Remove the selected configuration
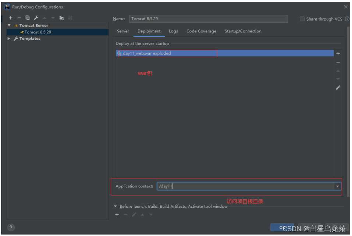The image size is (352, 236). pyautogui.click(x=19, y=17)
